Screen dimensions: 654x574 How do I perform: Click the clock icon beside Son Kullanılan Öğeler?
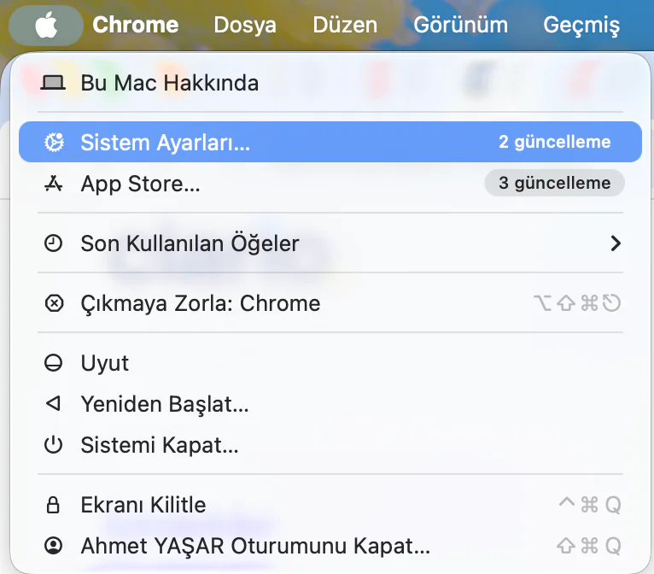(x=54, y=243)
